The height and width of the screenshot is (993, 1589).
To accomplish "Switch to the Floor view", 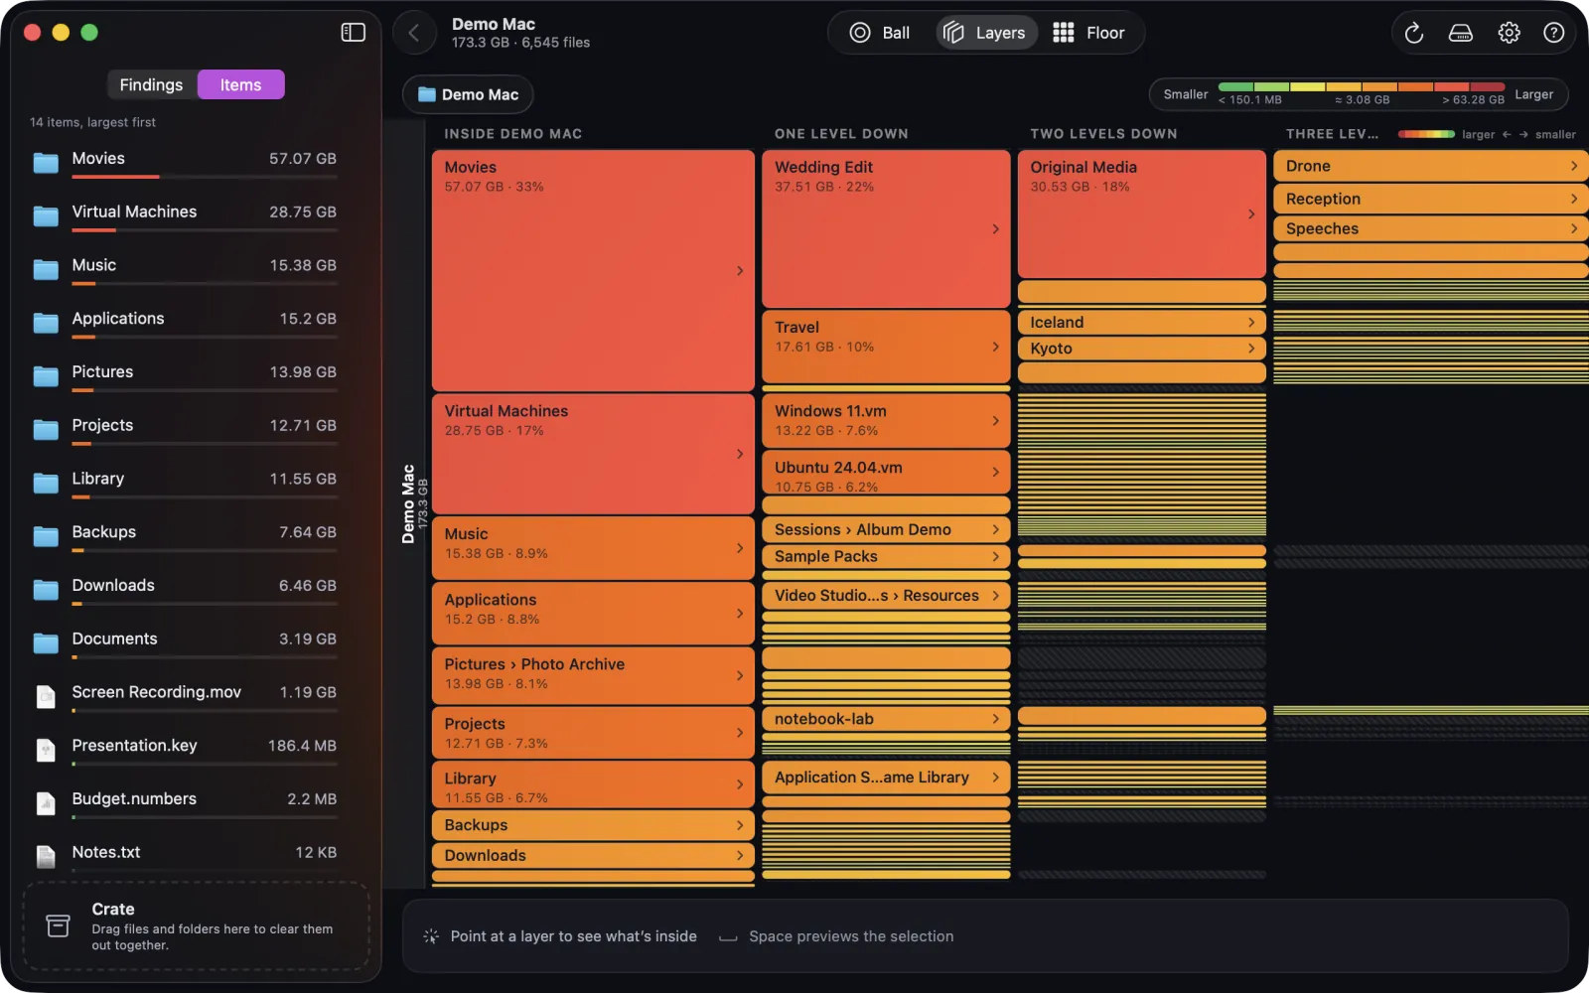I will [x=1089, y=33].
